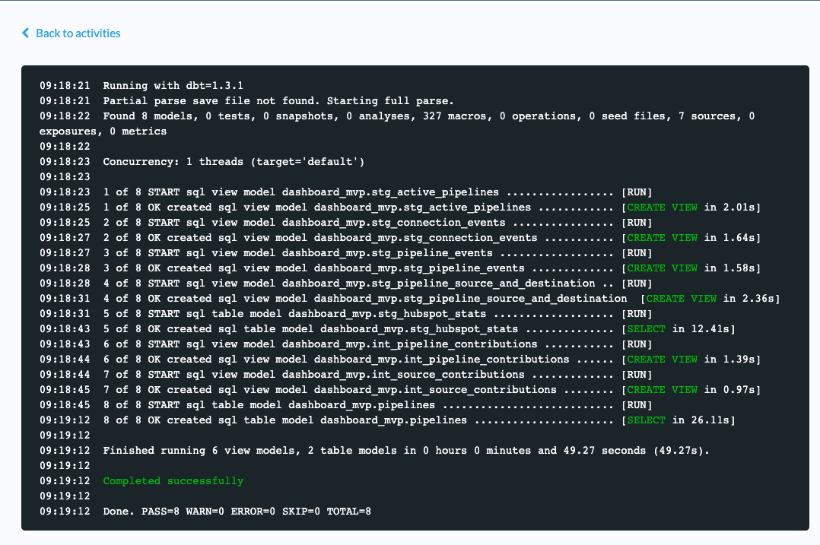The height and width of the screenshot is (545, 820).
Task: Open the Back to activities link
Action: tap(78, 33)
